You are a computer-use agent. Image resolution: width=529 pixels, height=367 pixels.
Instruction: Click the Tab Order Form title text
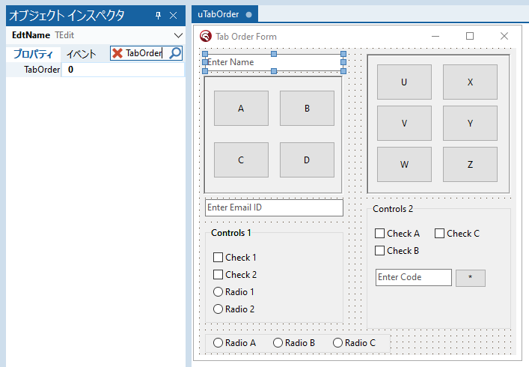pos(246,37)
